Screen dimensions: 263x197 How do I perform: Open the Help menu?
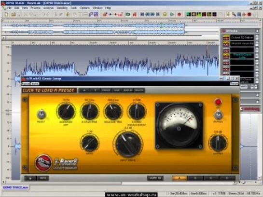tap(108, 8)
